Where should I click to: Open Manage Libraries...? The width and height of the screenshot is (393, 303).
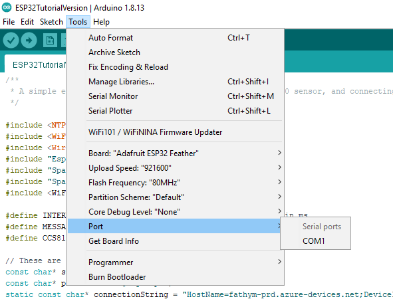pos(176,82)
